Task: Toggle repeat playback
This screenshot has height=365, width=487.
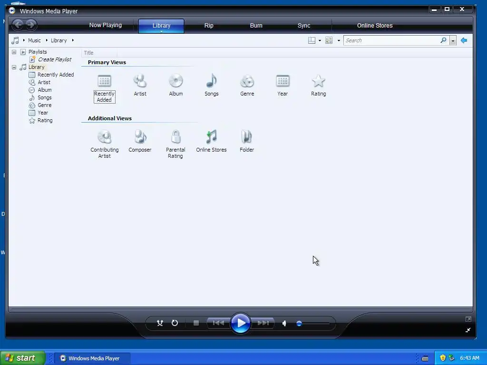Action: pyautogui.click(x=175, y=323)
